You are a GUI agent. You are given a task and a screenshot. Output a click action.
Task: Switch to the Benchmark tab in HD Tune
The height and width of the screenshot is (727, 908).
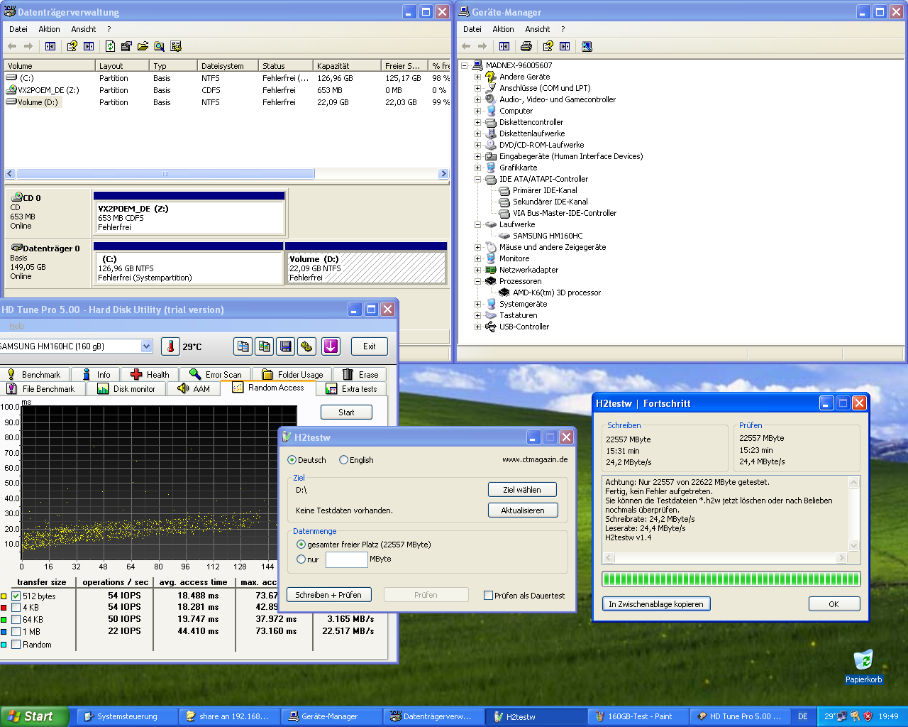pos(34,374)
